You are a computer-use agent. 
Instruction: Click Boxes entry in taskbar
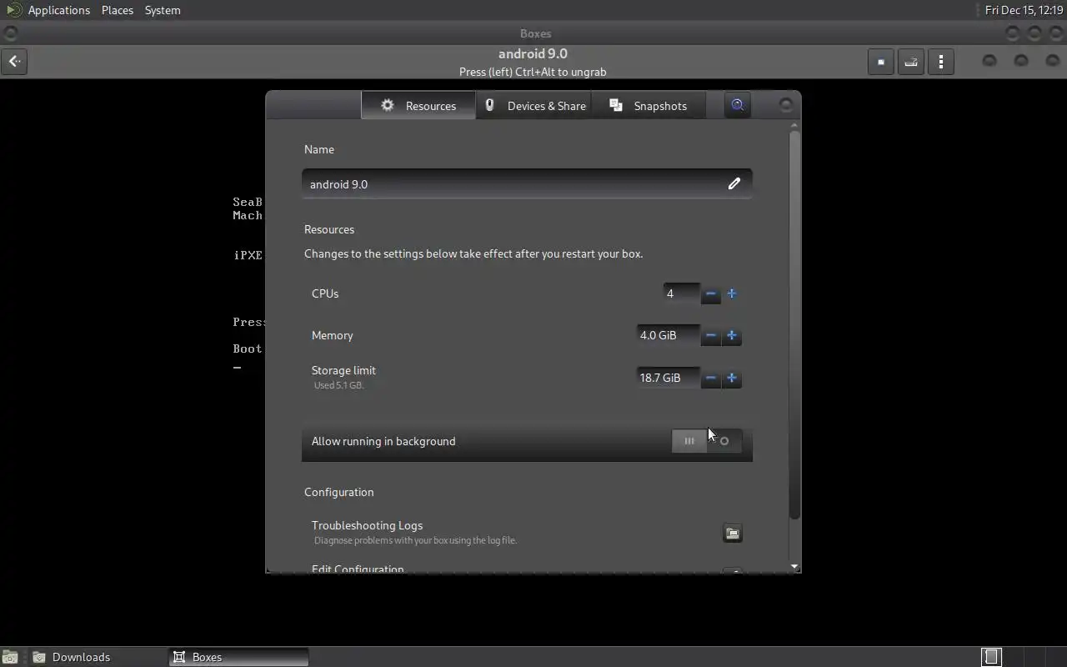(x=239, y=657)
